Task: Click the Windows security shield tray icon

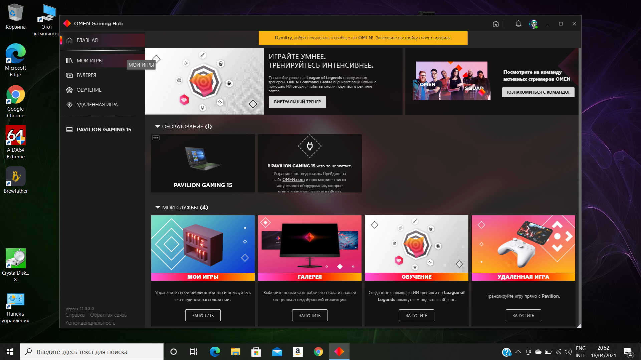Action: pyautogui.click(x=507, y=352)
